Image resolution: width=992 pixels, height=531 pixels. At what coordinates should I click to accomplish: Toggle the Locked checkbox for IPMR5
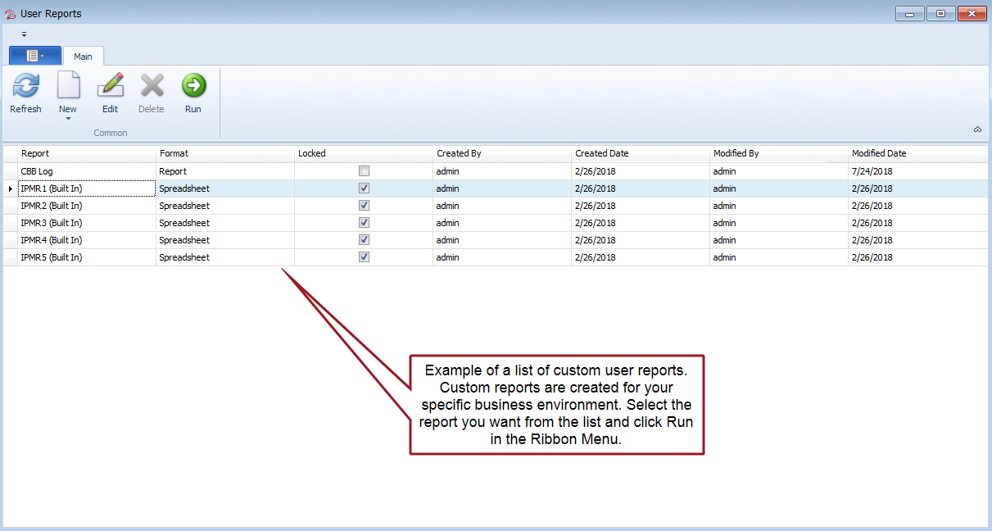point(364,257)
